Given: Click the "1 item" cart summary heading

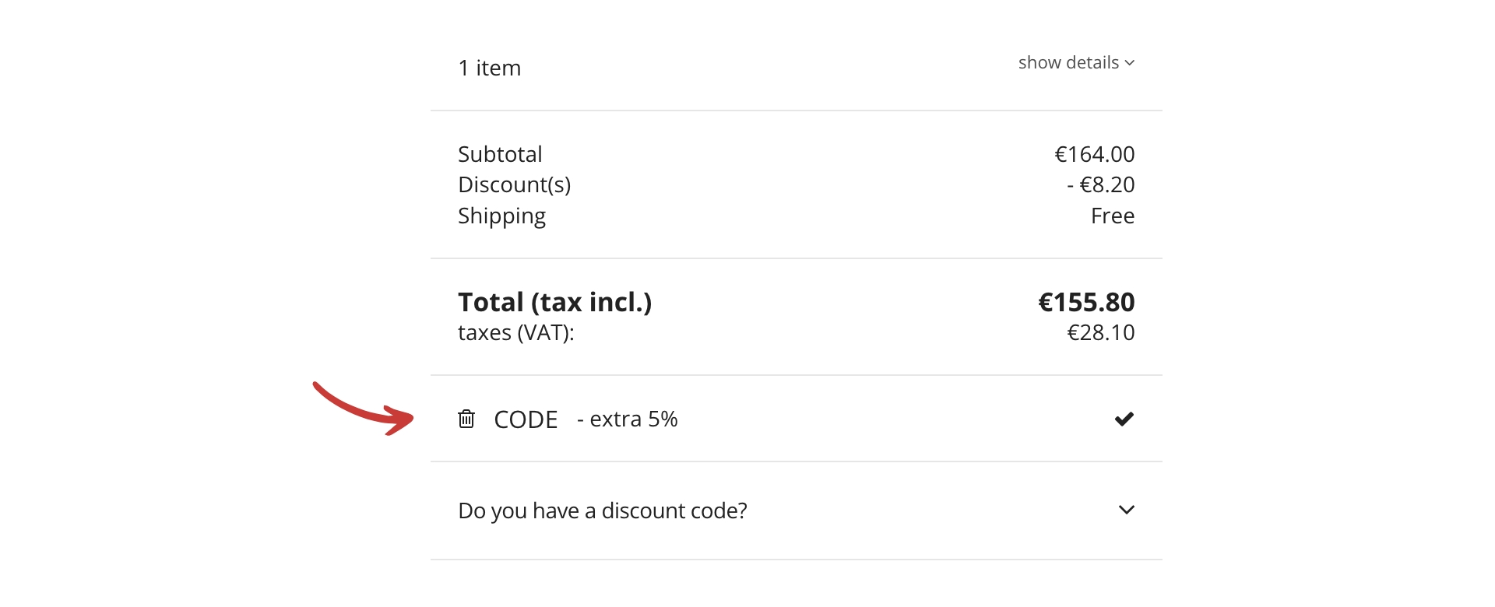Looking at the screenshot, I should (489, 68).
